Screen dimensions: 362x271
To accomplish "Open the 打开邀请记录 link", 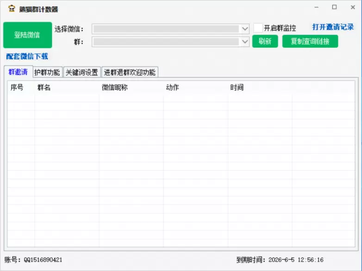I will pos(333,27).
